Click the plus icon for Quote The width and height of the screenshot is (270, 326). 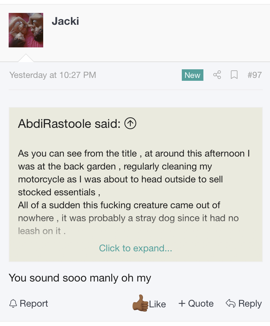[182, 303]
